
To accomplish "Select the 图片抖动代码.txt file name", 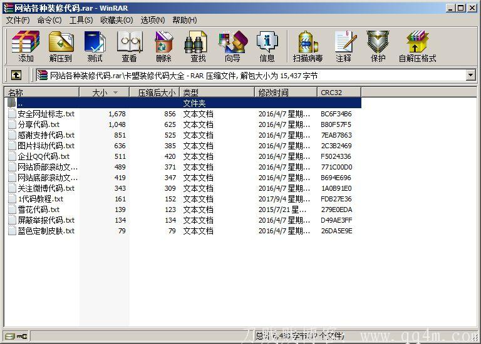I will coord(46,146).
